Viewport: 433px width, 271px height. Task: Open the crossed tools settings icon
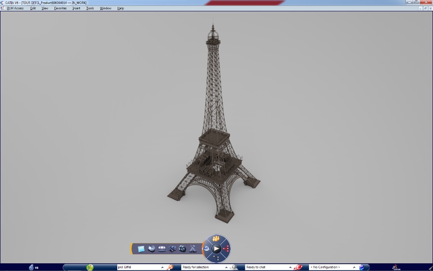[193, 248]
